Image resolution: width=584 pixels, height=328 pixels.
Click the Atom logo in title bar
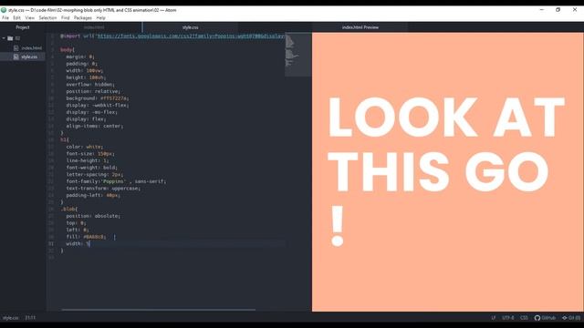pos(4,10)
